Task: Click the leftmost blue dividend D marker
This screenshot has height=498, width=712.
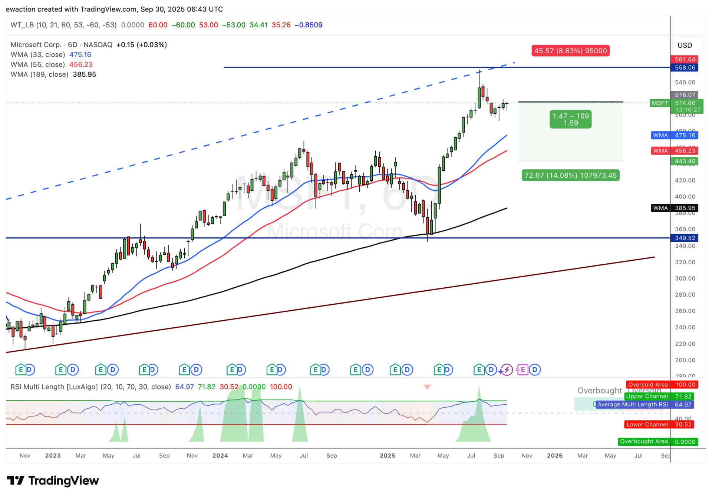Action: [x=30, y=370]
